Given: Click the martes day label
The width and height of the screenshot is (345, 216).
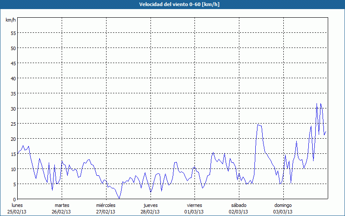Looking at the screenshot, I should (x=62, y=205).
